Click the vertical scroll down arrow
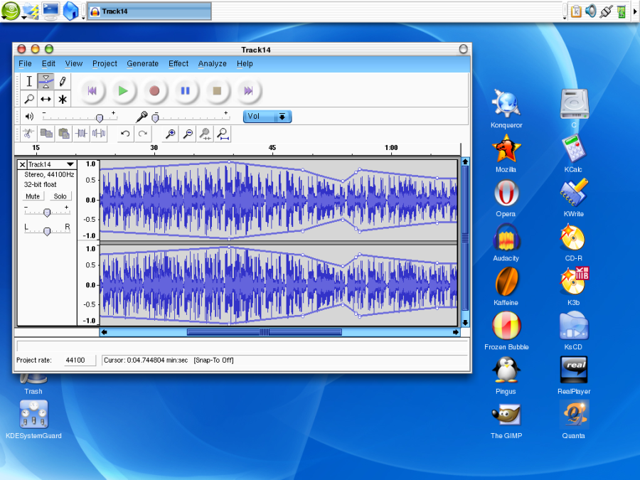 click(x=465, y=322)
